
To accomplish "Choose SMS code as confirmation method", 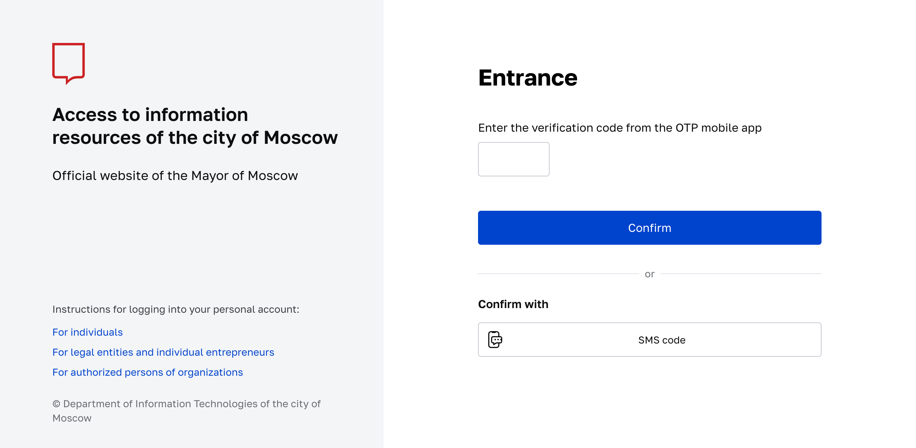I will (x=649, y=340).
